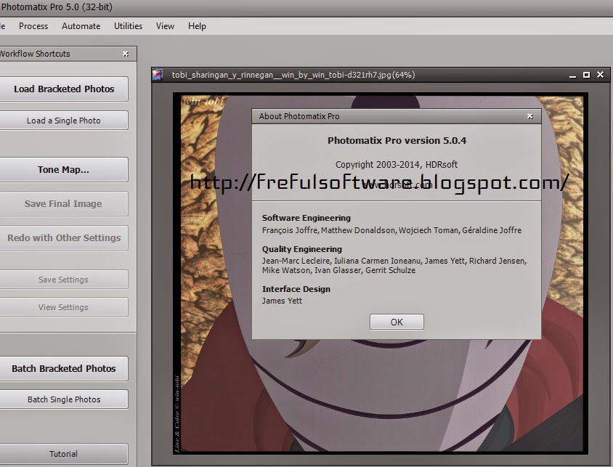Close the About Photomatix Pro dialog
This screenshot has height=467, width=613.
pos(529,116)
